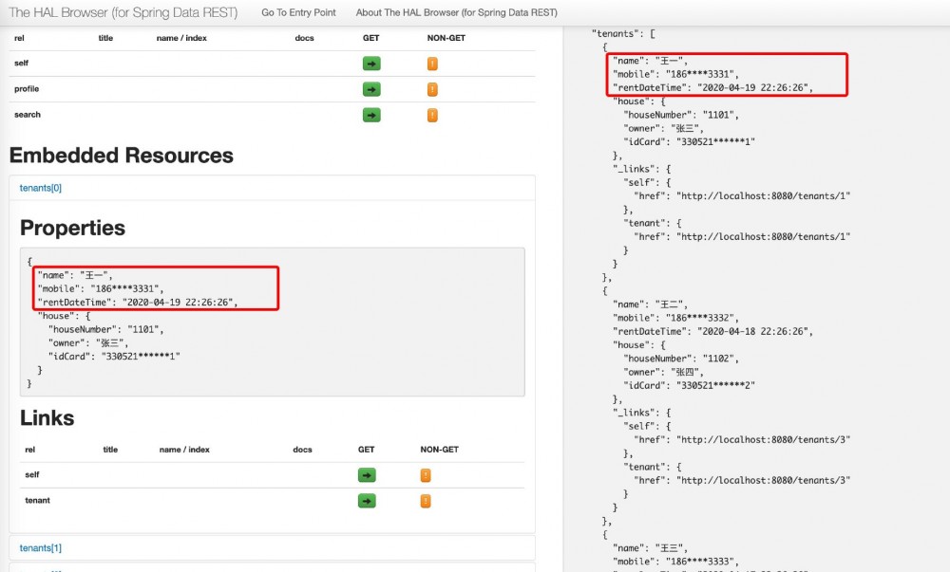Click The HAL Browser brand title
The image size is (950, 572).
[123, 13]
